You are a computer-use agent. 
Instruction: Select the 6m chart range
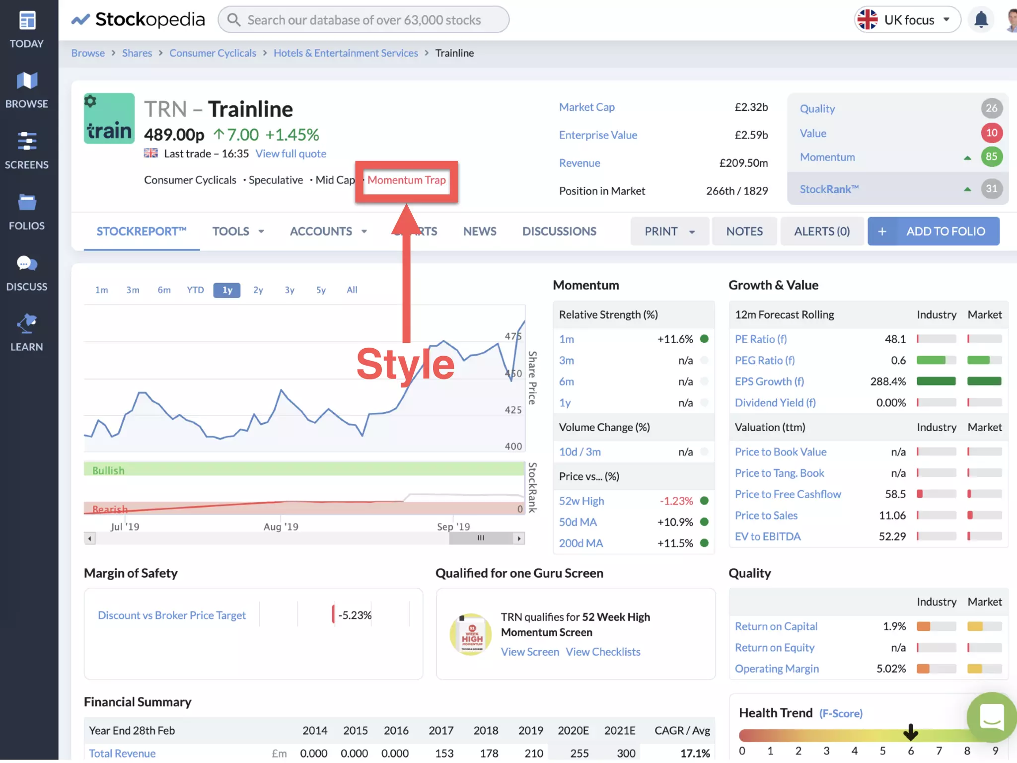(x=164, y=290)
